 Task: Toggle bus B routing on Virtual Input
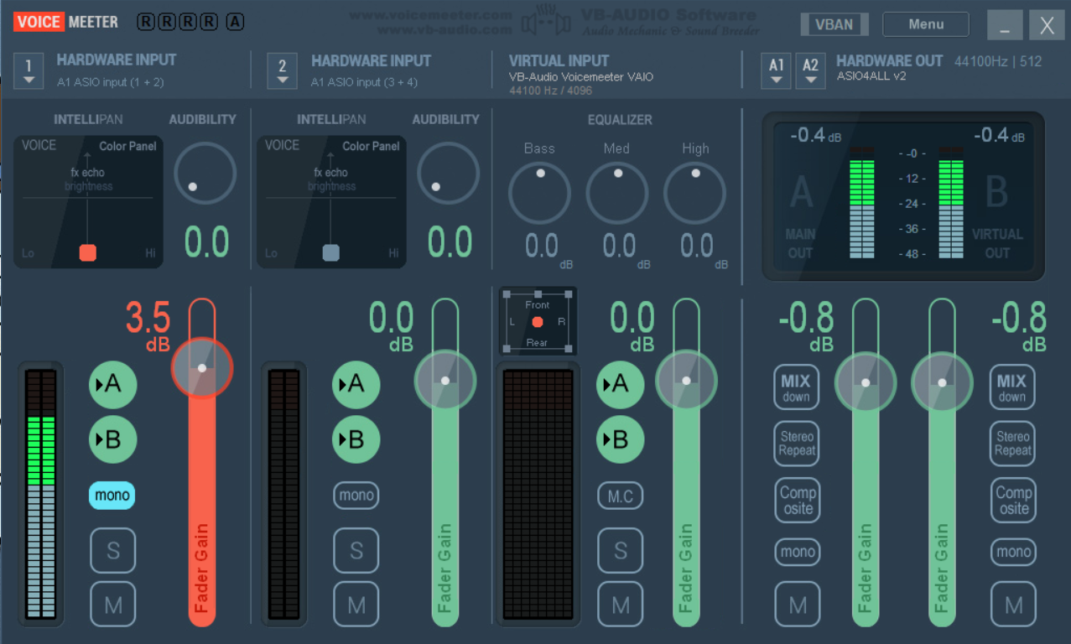point(621,439)
